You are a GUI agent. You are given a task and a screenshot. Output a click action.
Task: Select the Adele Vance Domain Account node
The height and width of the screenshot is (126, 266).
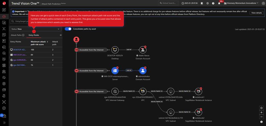click(x=143, y=50)
